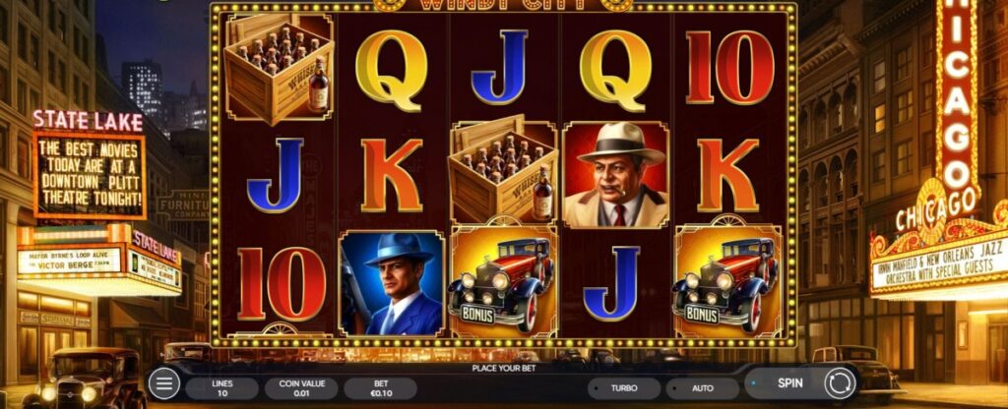Click the red 10 in the bottom-left reel
This screenshot has height=409, width=1008.
tap(282, 284)
